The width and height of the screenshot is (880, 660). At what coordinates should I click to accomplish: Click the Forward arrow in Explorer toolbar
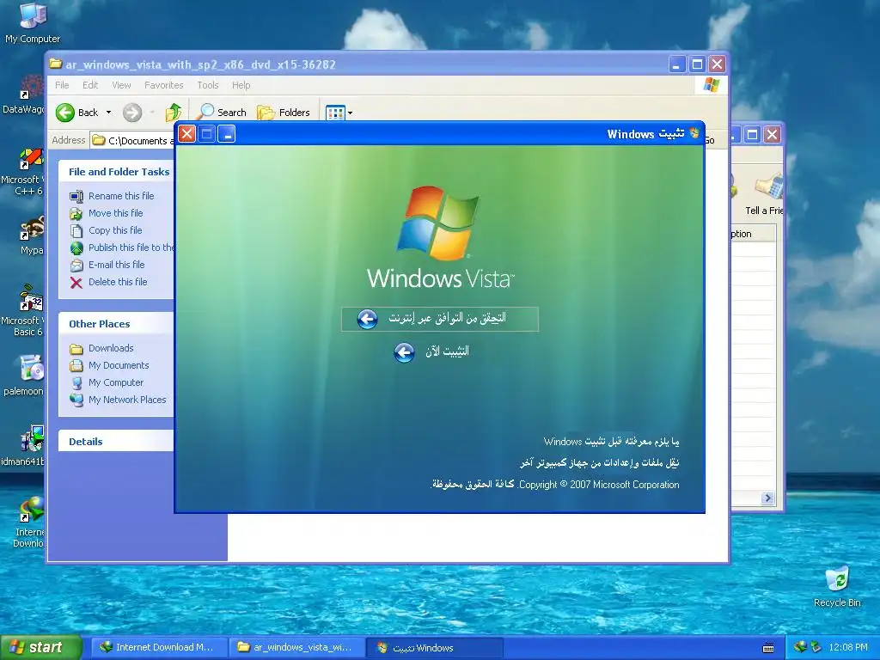(132, 113)
